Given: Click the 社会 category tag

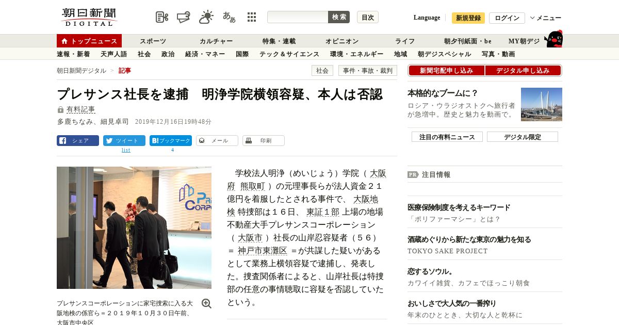Looking at the screenshot, I should pyautogui.click(x=322, y=71).
